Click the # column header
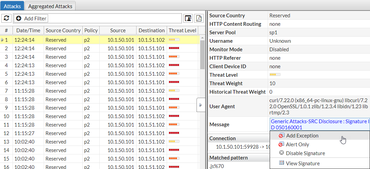Screen dimensions: 370x169 point(6,31)
